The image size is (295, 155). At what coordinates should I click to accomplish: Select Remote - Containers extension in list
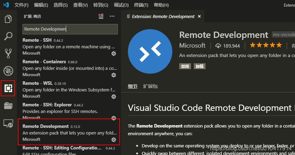69,68
